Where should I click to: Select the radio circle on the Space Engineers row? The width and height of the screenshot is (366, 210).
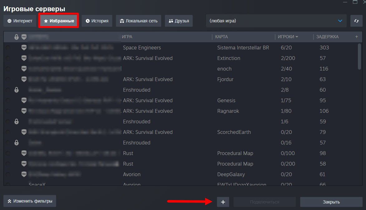click(8, 48)
